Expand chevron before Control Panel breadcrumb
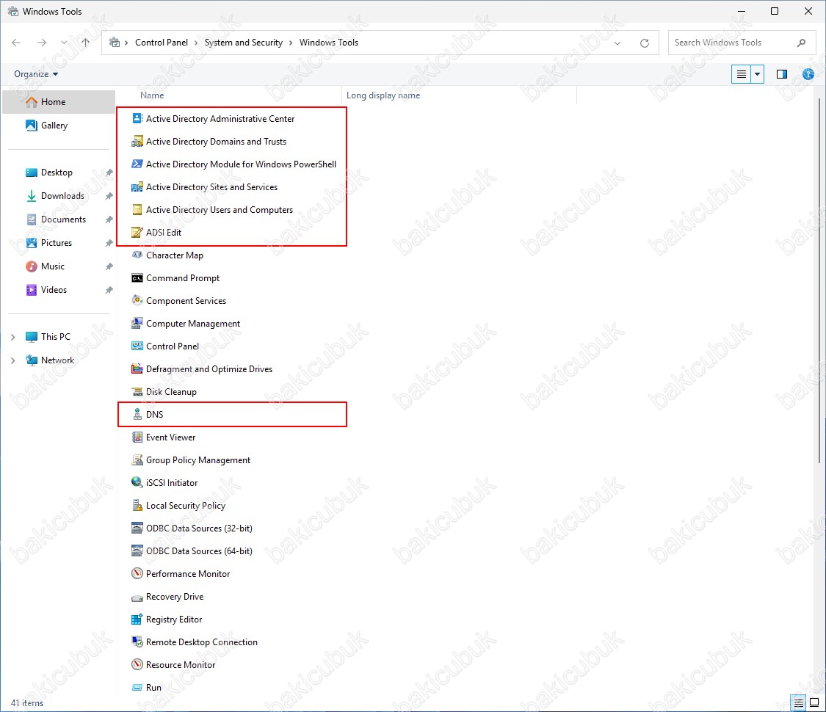The width and height of the screenshot is (826, 712). pos(126,43)
